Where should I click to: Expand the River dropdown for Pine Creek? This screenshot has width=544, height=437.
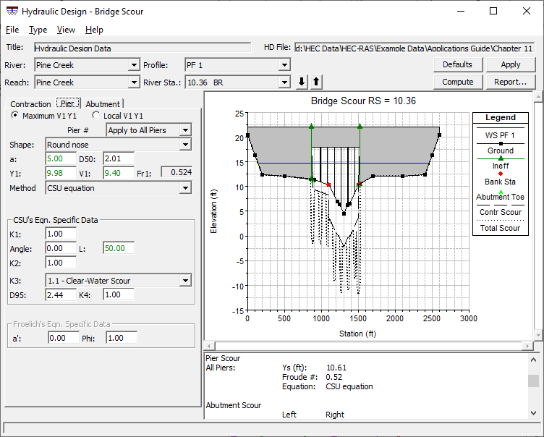tap(133, 65)
